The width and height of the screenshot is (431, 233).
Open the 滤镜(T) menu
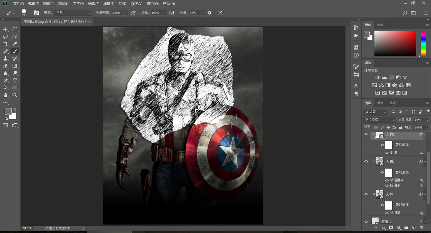(108, 4)
